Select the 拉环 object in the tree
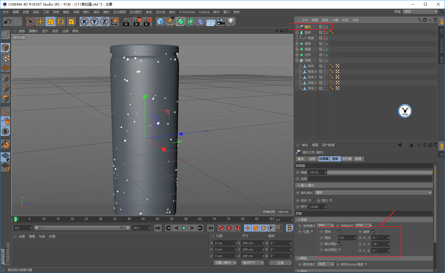This screenshot has height=273, width=445. coord(308,55)
